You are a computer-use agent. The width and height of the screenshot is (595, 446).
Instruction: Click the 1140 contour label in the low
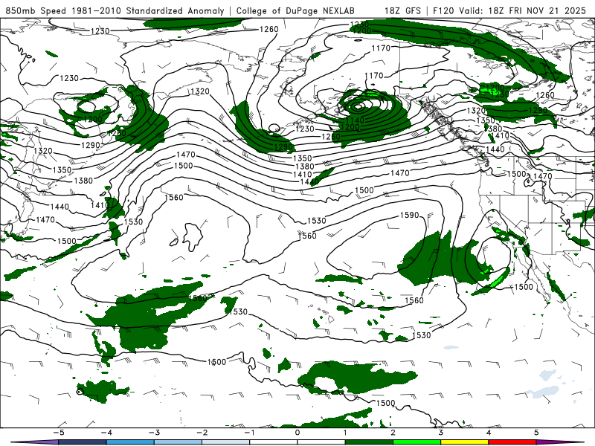tap(355, 120)
